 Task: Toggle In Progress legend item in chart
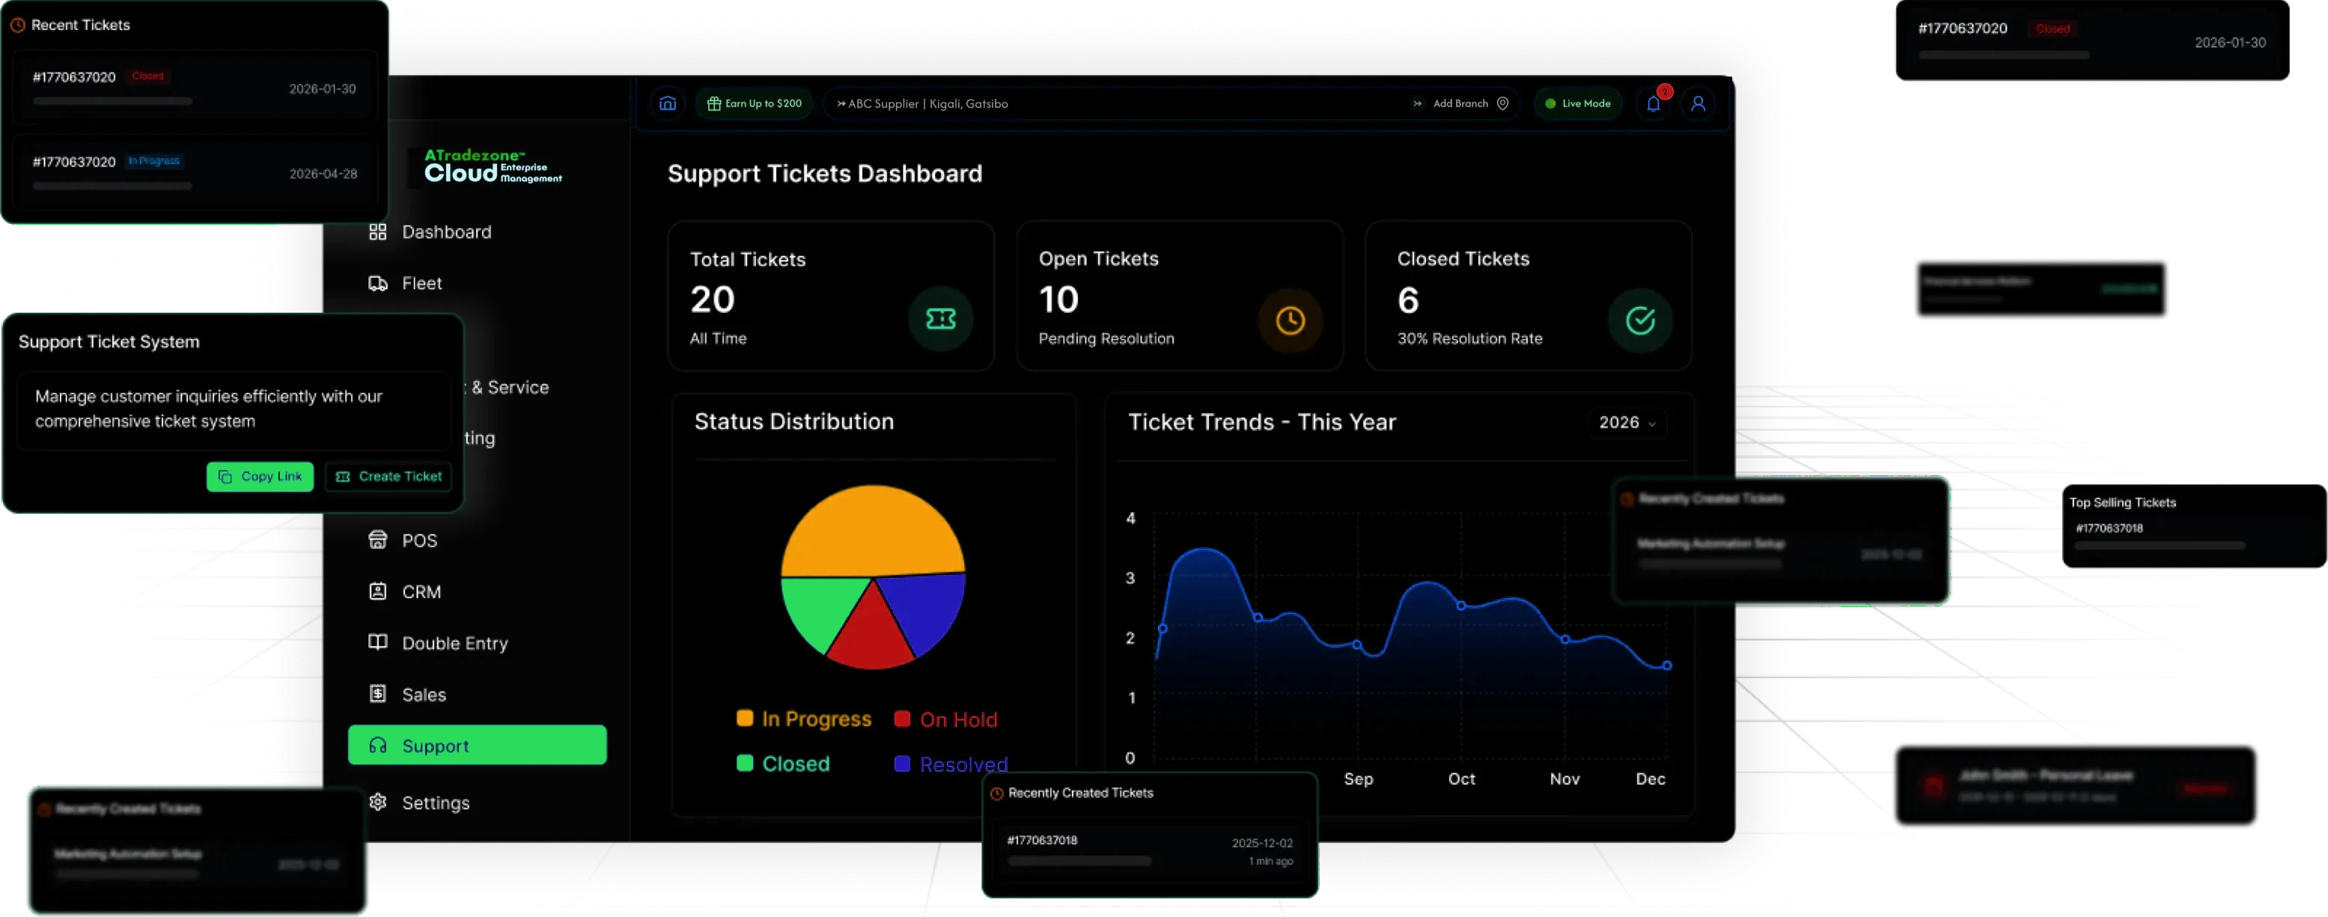click(x=804, y=719)
